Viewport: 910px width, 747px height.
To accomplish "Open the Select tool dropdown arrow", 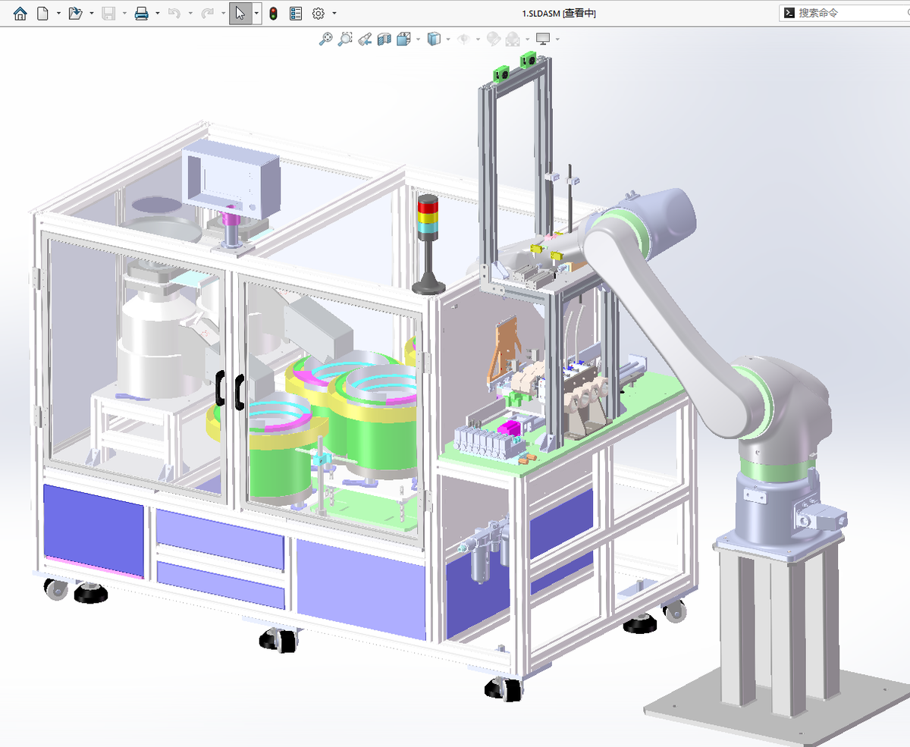I will pyautogui.click(x=256, y=13).
